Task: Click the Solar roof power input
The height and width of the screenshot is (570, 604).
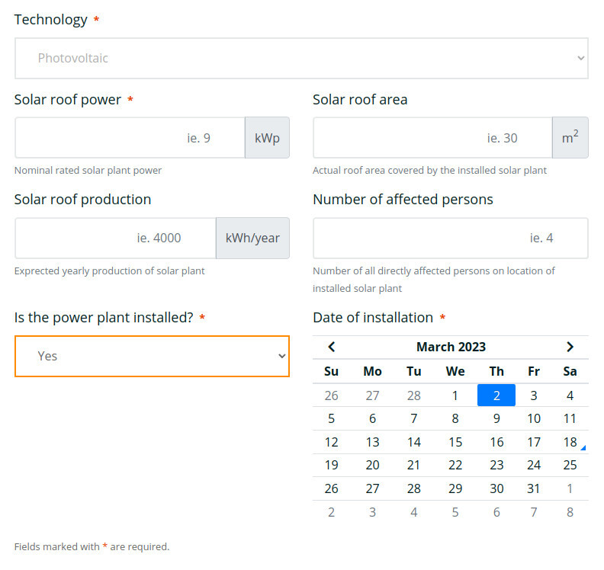Action: [x=130, y=138]
